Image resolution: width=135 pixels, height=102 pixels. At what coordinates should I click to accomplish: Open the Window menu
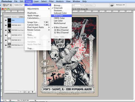pyautogui.click(x=76, y=1)
